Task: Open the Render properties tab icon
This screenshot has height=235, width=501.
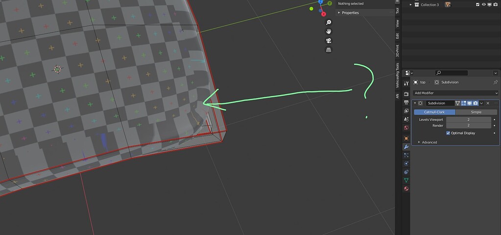Action: point(406,94)
